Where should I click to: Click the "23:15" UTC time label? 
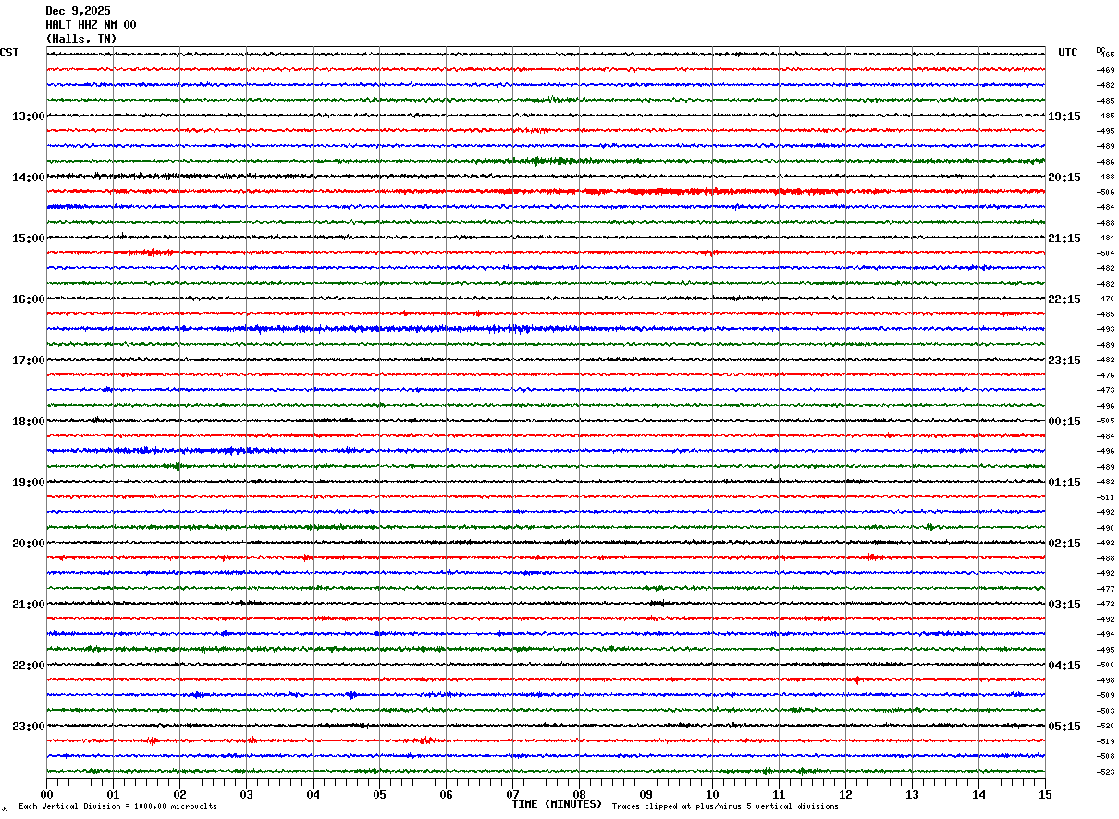point(1064,361)
